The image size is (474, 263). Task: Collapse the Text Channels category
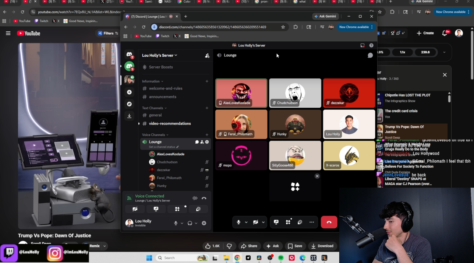coord(154,108)
